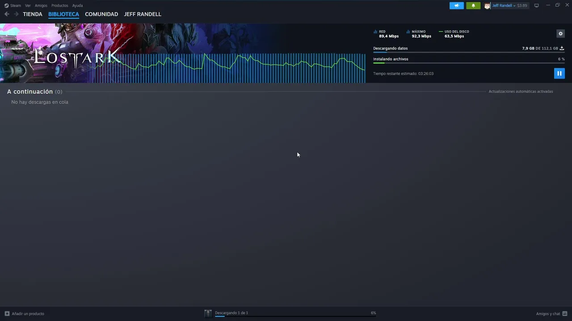The image size is (572, 321).
Task: Click the plus icon next to Añadir un producto
Action: [7, 314]
